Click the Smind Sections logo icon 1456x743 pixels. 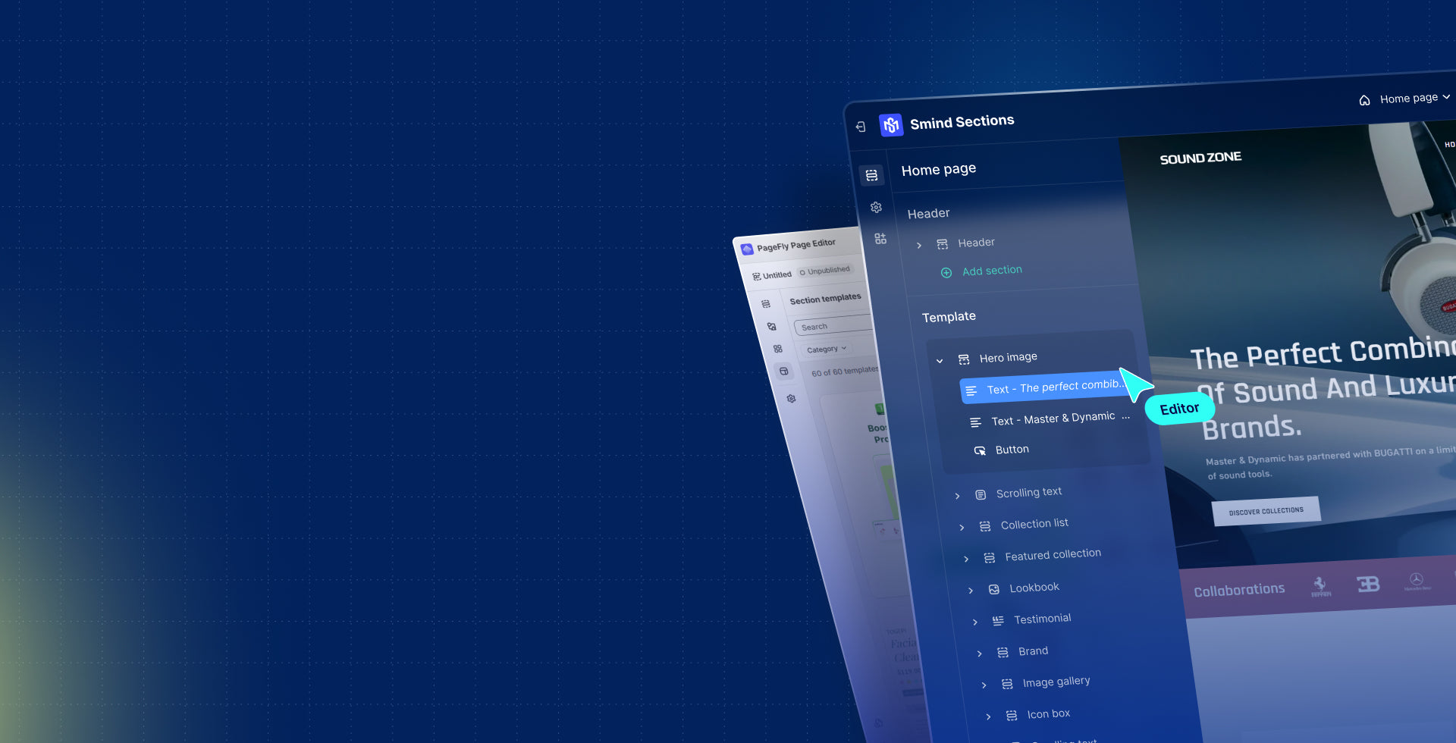(x=890, y=125)
